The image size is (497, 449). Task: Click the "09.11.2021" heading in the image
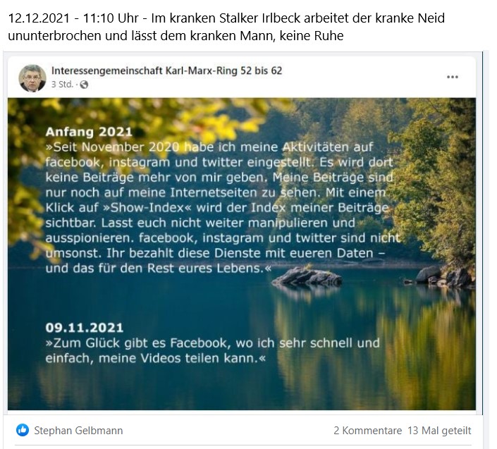tap(84, 328)
